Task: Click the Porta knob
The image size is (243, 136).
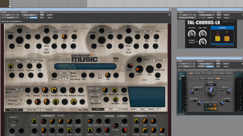Action: click(54, 75)
